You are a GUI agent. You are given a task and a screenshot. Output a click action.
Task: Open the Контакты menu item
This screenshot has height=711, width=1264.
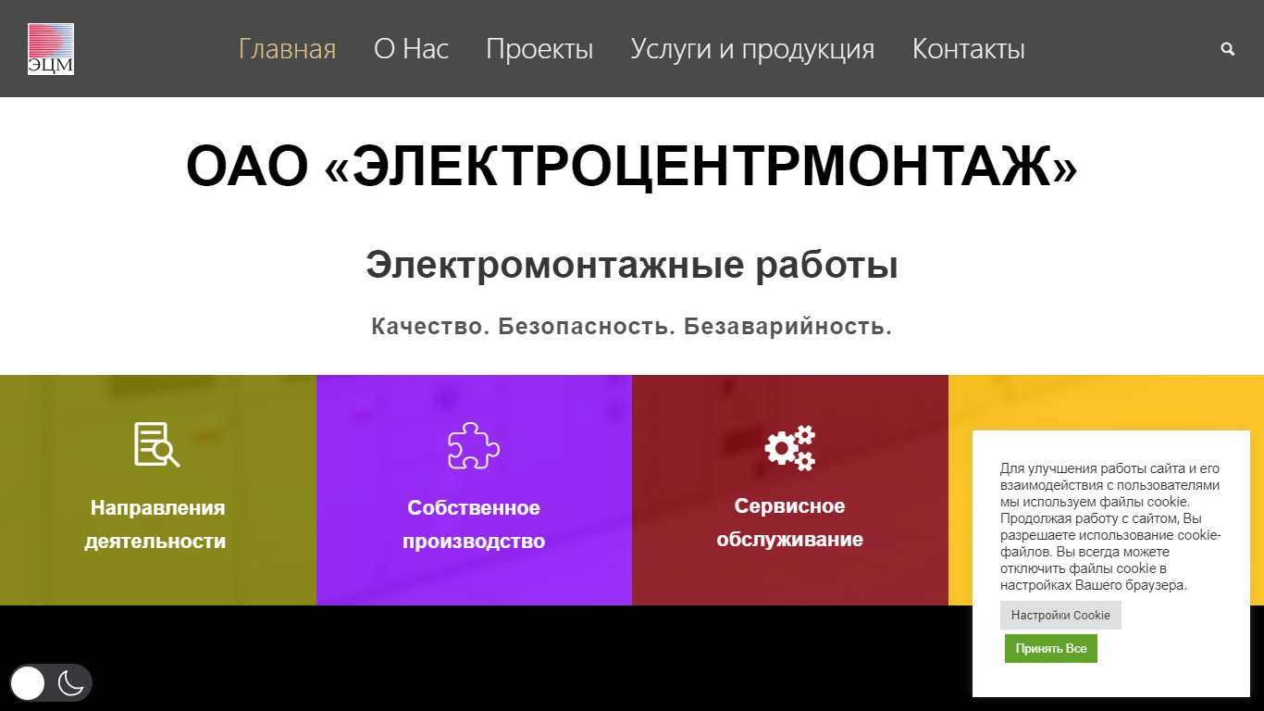(969, 49)
